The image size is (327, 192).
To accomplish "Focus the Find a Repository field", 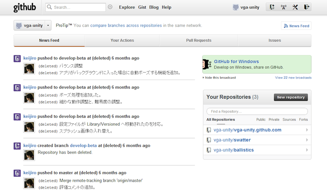I will pos(257,111).
